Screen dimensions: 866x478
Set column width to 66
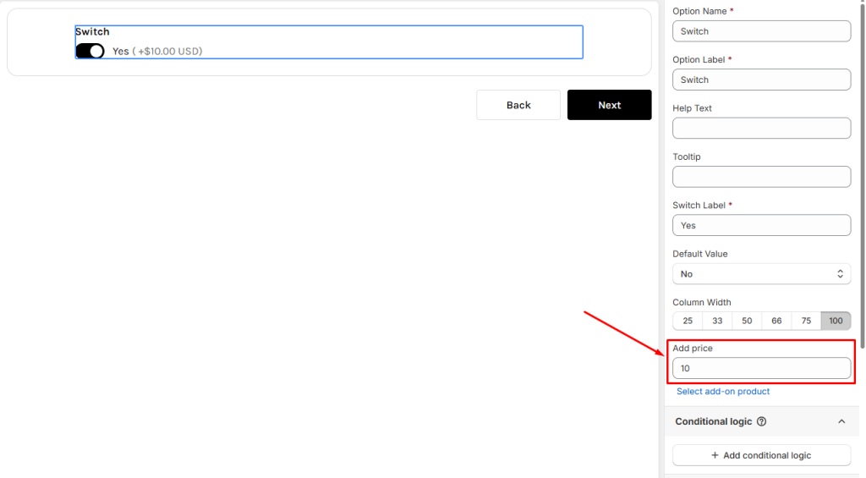[776, 321]
